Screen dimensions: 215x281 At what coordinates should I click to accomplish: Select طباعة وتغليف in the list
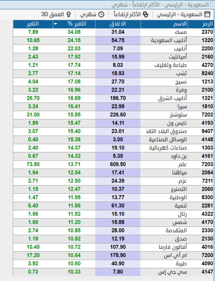[x=170, y=65]
